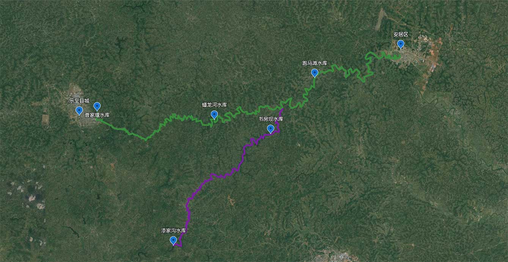Open the 漆家沟水库 marker pin
This screenshot has width=508, height=262.
coord(173,241)
